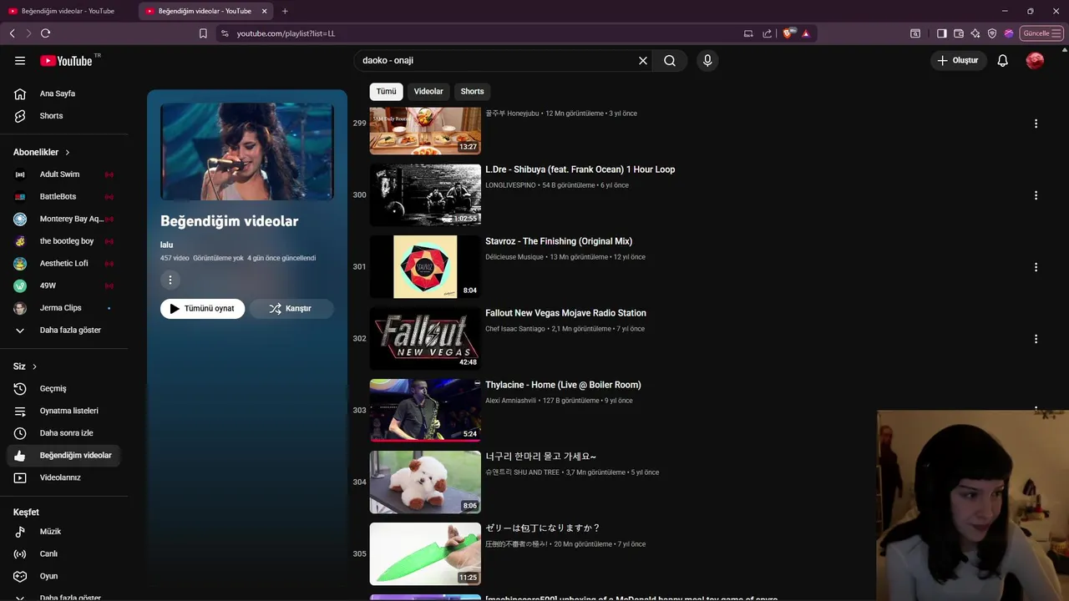Open Geçmiş history
Viewport: 1069px width, 601px height.
tap(65, 388)
